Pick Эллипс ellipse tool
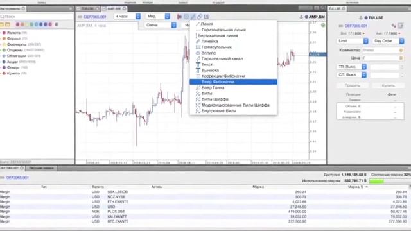Image resolution: width=411 pixels, height=231 pixels. 209,53
